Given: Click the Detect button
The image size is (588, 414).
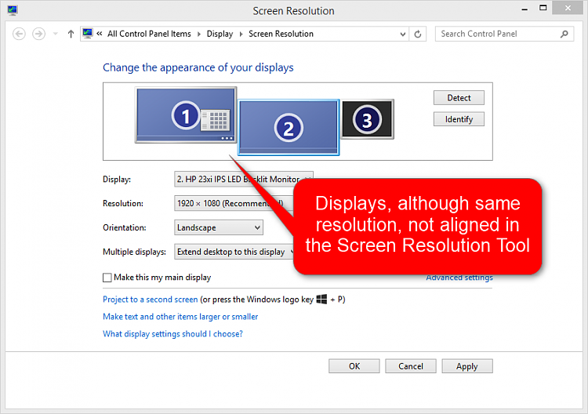Looking at the screenshot, I should (x=459, y=98).
